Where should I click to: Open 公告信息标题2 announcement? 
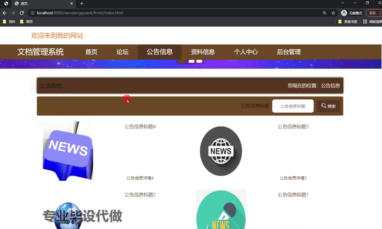coord(140,195)
